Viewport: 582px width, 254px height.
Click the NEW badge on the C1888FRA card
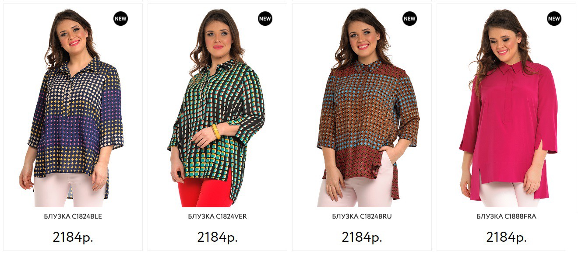[554, 19]
